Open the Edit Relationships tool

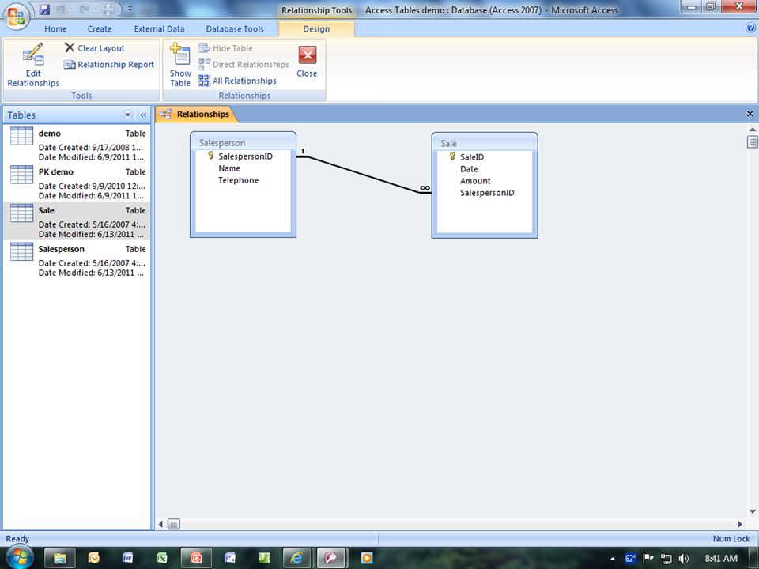click(33, 65)
